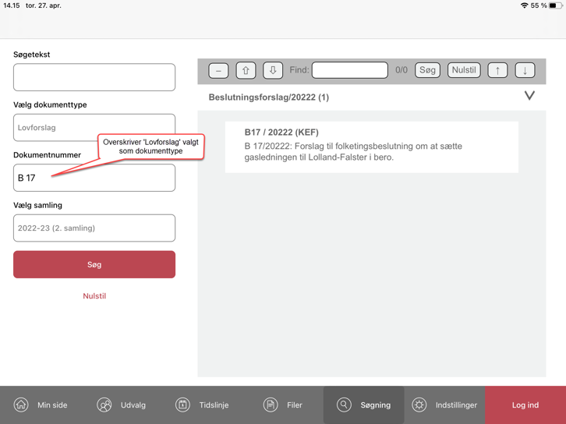566x424 pixels.
Task: Open the Vælg dokumenttype dropdown
Action: coord(94,127)
